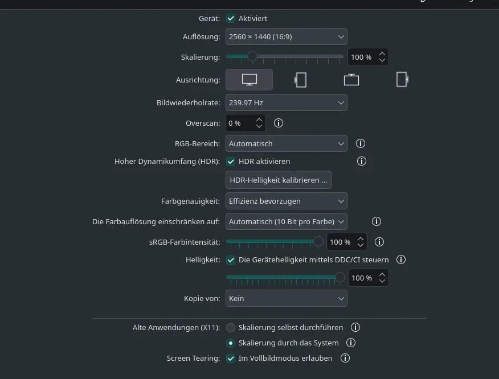Select Skalierung selbst durchführen option
Screen dimensions: 499x379
(x=231, y=327)
